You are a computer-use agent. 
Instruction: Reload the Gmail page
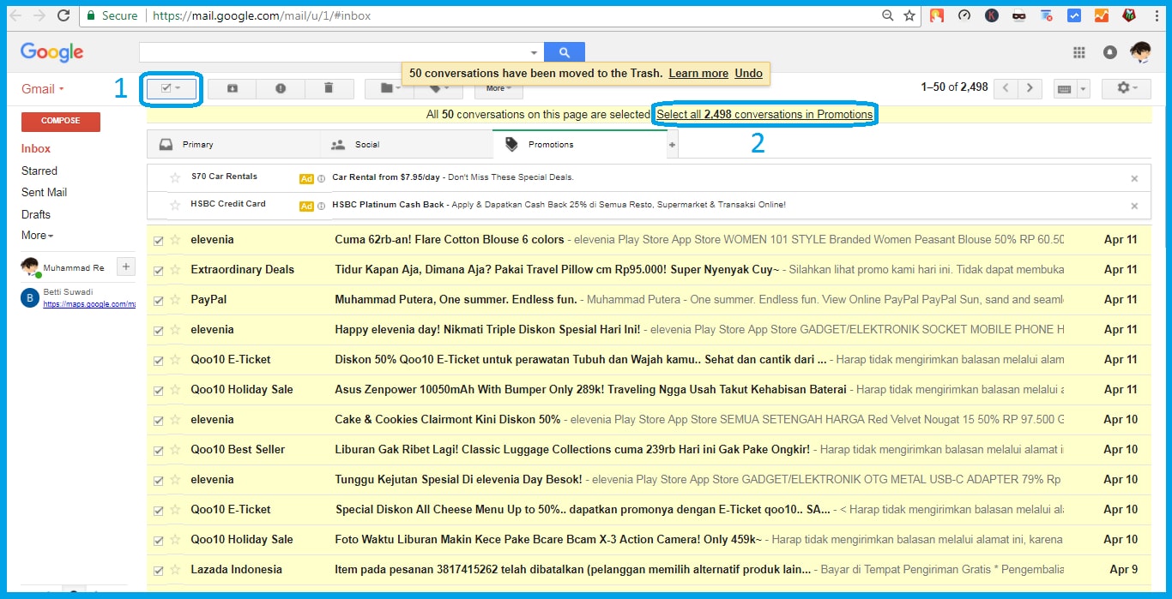(x=63, y=15)
